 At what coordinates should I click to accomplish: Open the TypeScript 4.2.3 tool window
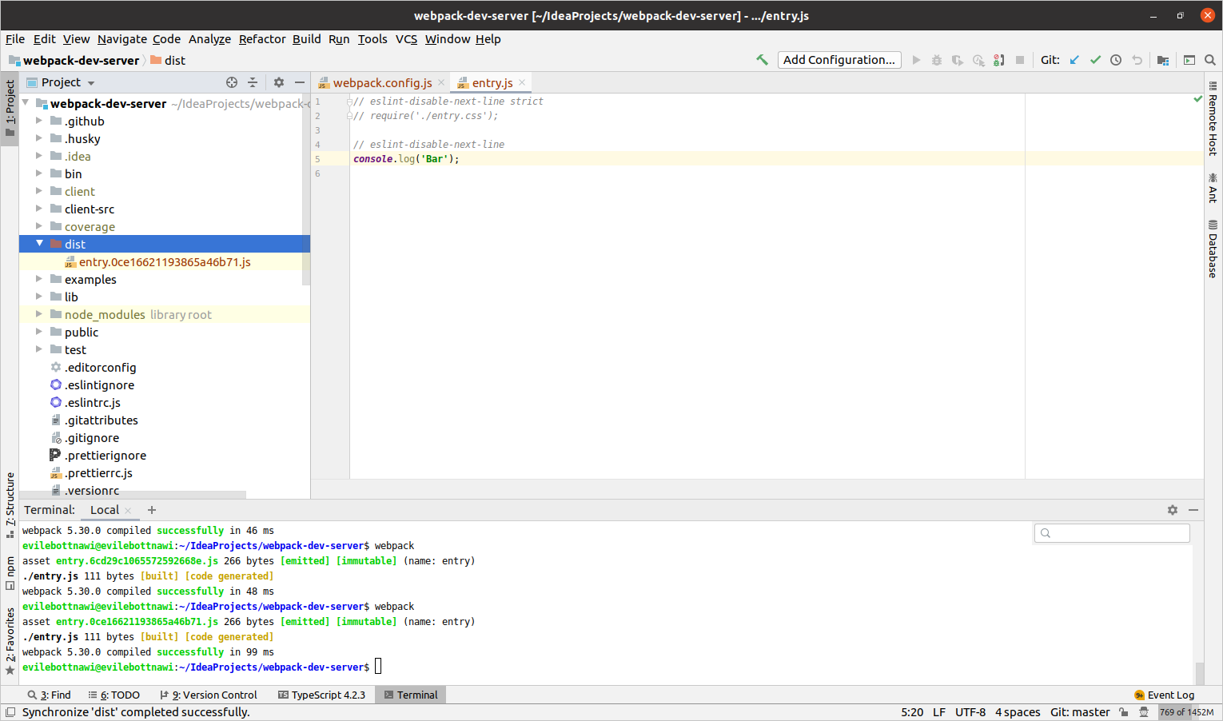point(321,695)
